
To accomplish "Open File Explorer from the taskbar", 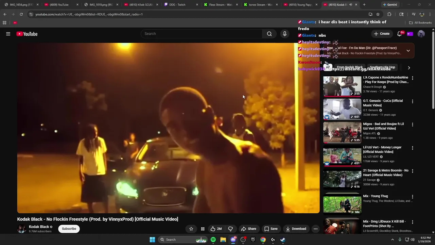I will [223, 240].
